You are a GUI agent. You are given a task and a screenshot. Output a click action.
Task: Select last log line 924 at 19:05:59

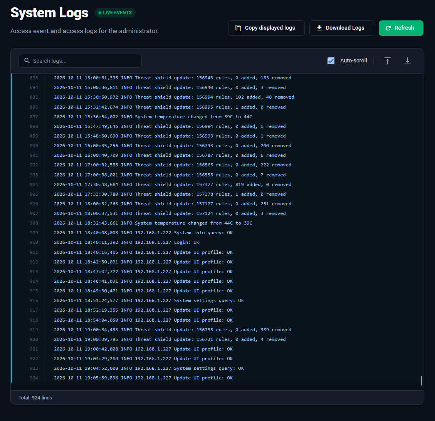[217, 378]
